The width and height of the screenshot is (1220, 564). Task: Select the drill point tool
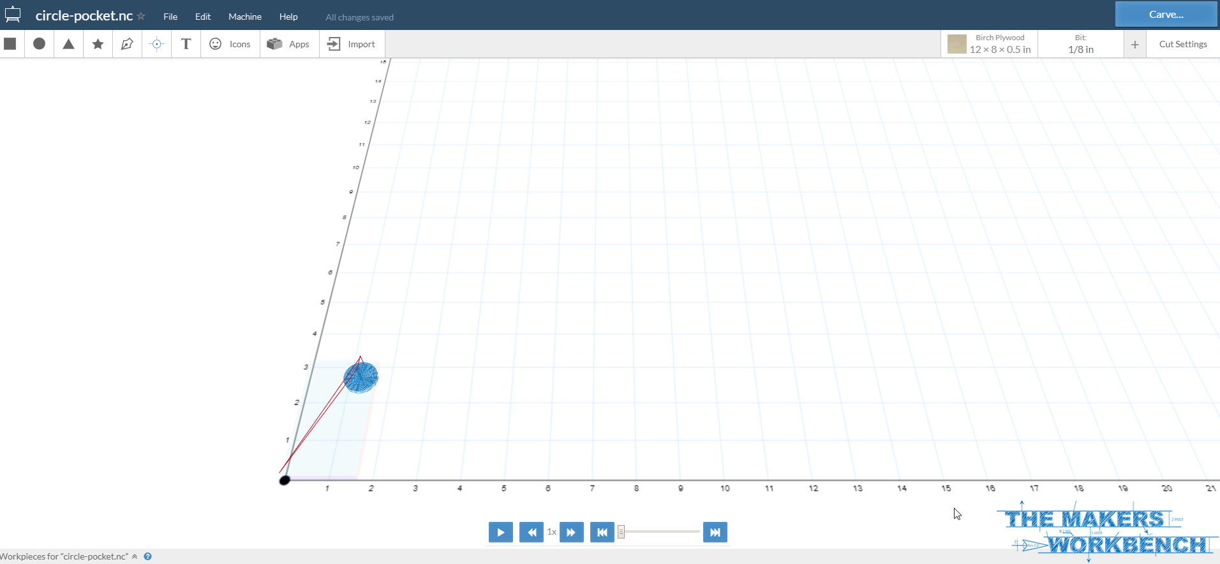[x=156, y=44]
